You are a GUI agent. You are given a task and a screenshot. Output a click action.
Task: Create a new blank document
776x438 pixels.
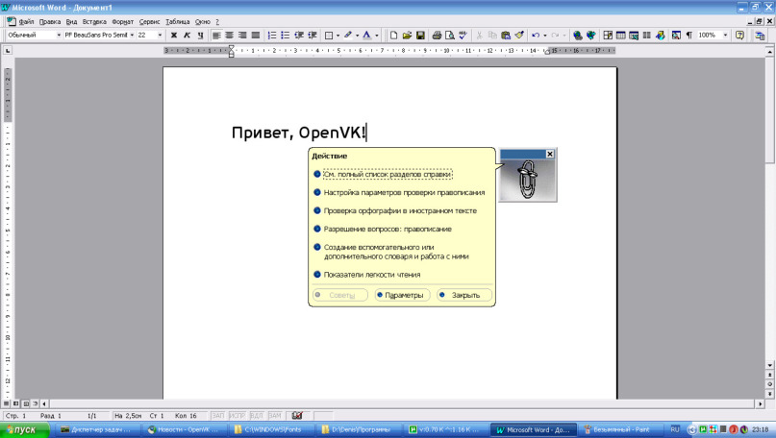[393, 36]
